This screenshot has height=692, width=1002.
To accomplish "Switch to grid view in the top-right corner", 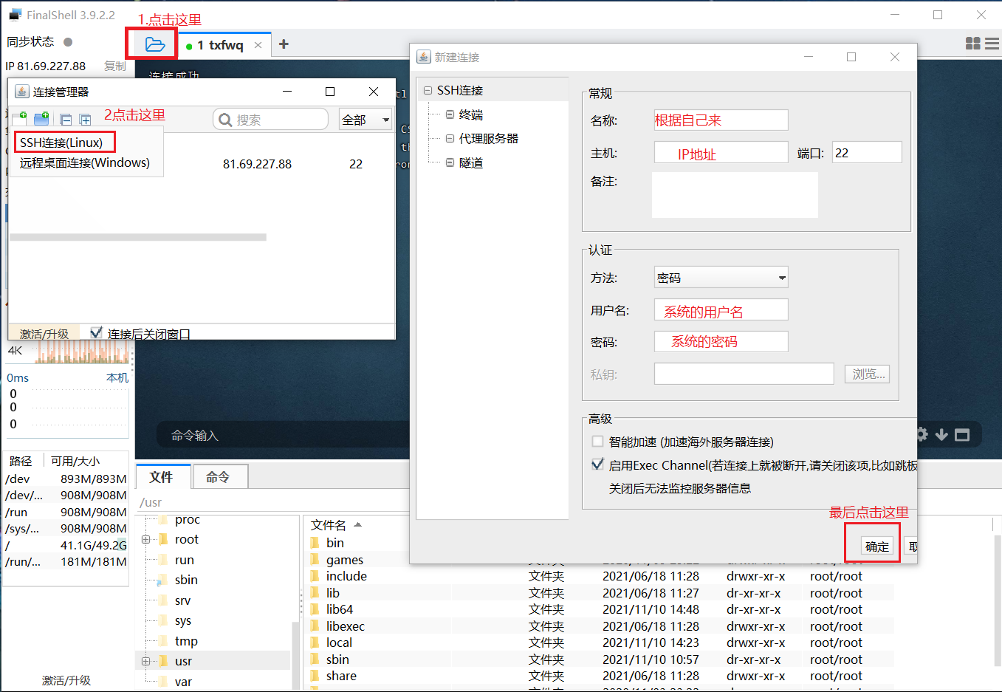I will [x=973, y=44].
